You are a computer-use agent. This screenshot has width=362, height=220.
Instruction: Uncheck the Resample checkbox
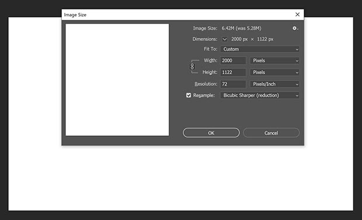189,95
